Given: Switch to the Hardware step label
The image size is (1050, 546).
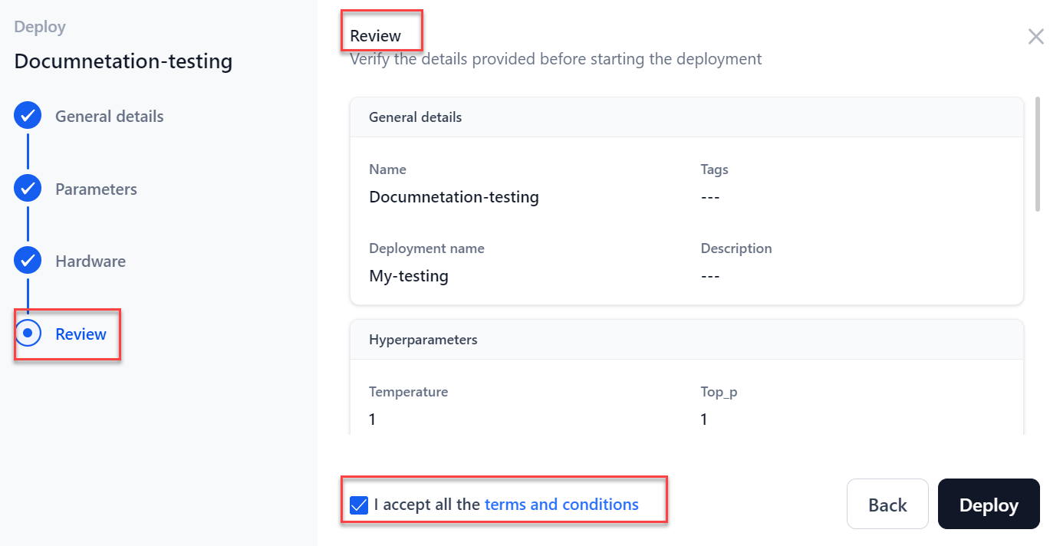Looking at the screenshot, I should (x=91, y=261).
